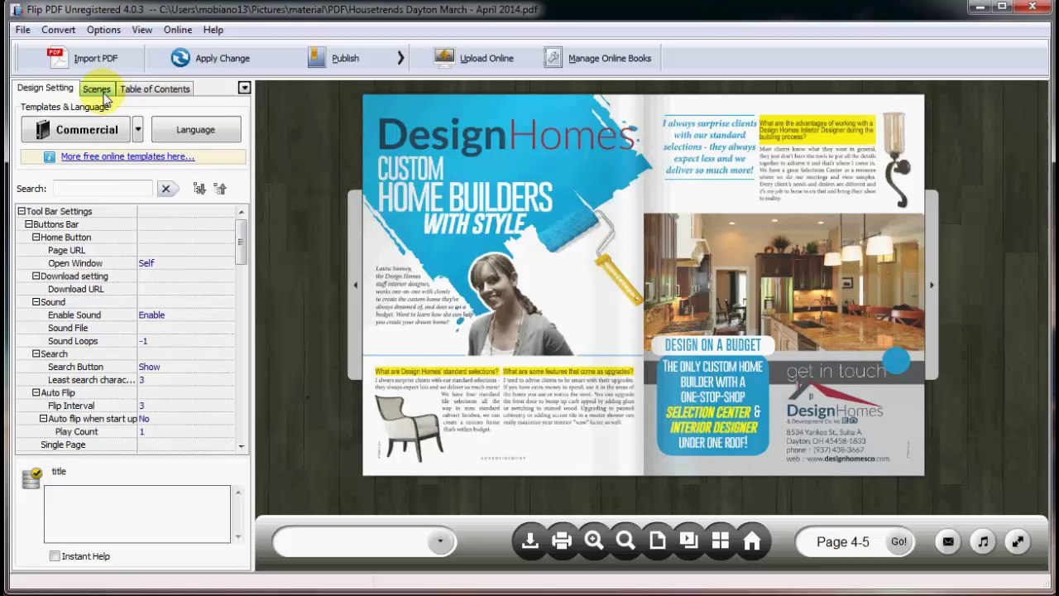
Task: Click the email share icon
Action: pyautogui.click(x=948, y=542)
